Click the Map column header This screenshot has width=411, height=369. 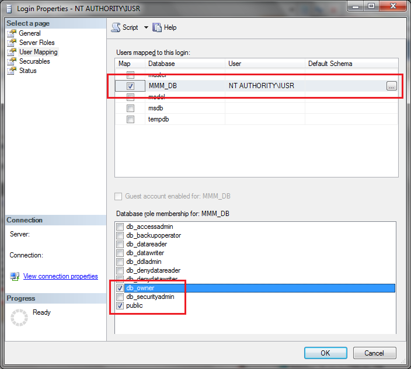[130, 64]
